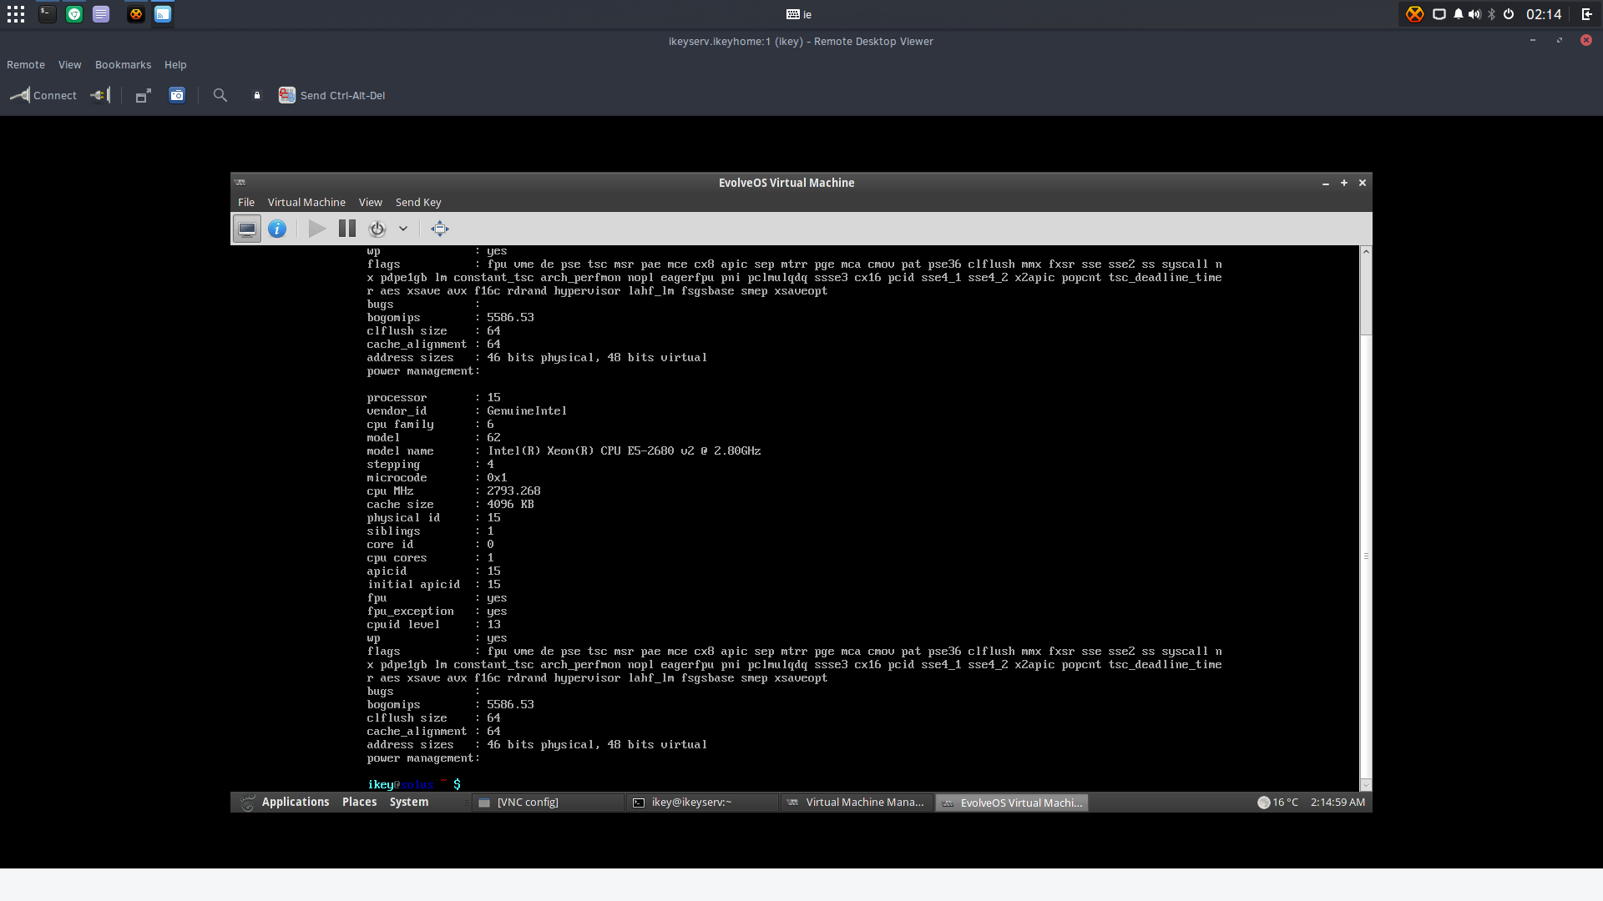The image size is (1603, 901).
Task: Click the scrollbar down arrow
Action: (x=1366, y=785)
